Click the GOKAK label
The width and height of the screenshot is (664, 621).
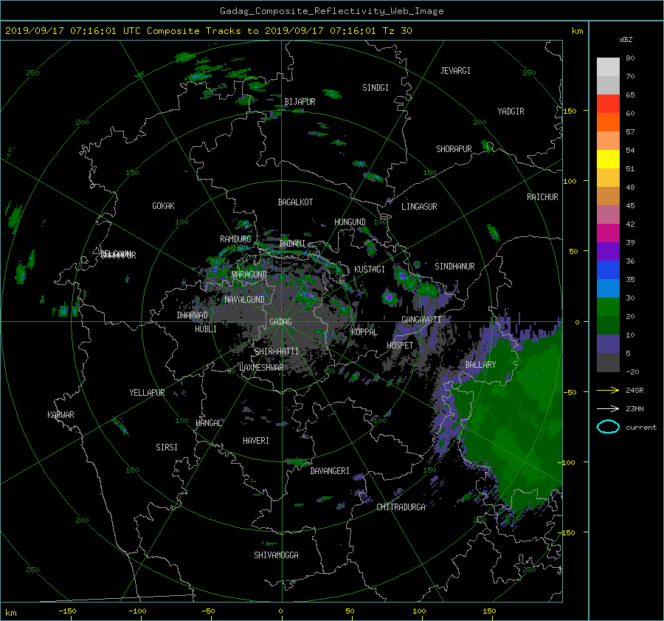(163, 206)
